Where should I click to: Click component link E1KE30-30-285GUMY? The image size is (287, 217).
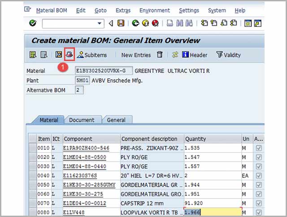(89, 185)
